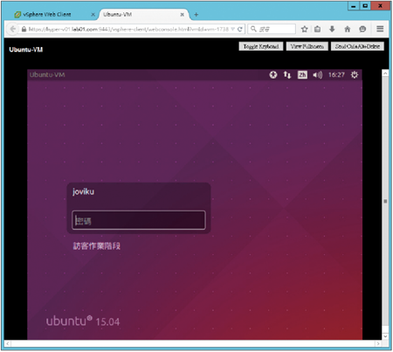Close the Ubuntu-VM browser tab

182,15
